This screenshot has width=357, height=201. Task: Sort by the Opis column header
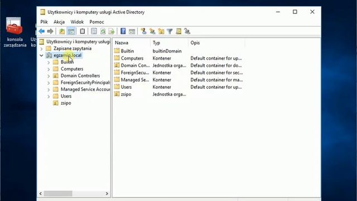217,43
